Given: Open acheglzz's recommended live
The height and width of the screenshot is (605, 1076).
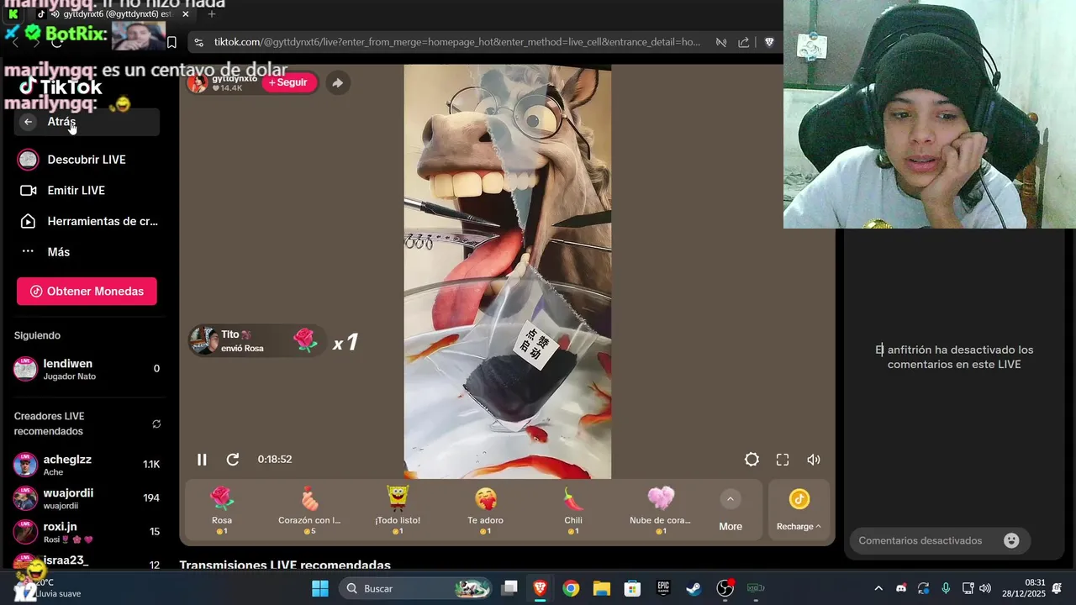Looking at the screenshot, I should [87, 465].
